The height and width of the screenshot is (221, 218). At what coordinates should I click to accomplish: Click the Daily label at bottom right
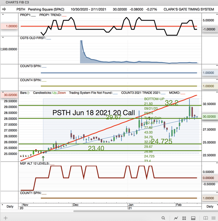pos(210,206)
